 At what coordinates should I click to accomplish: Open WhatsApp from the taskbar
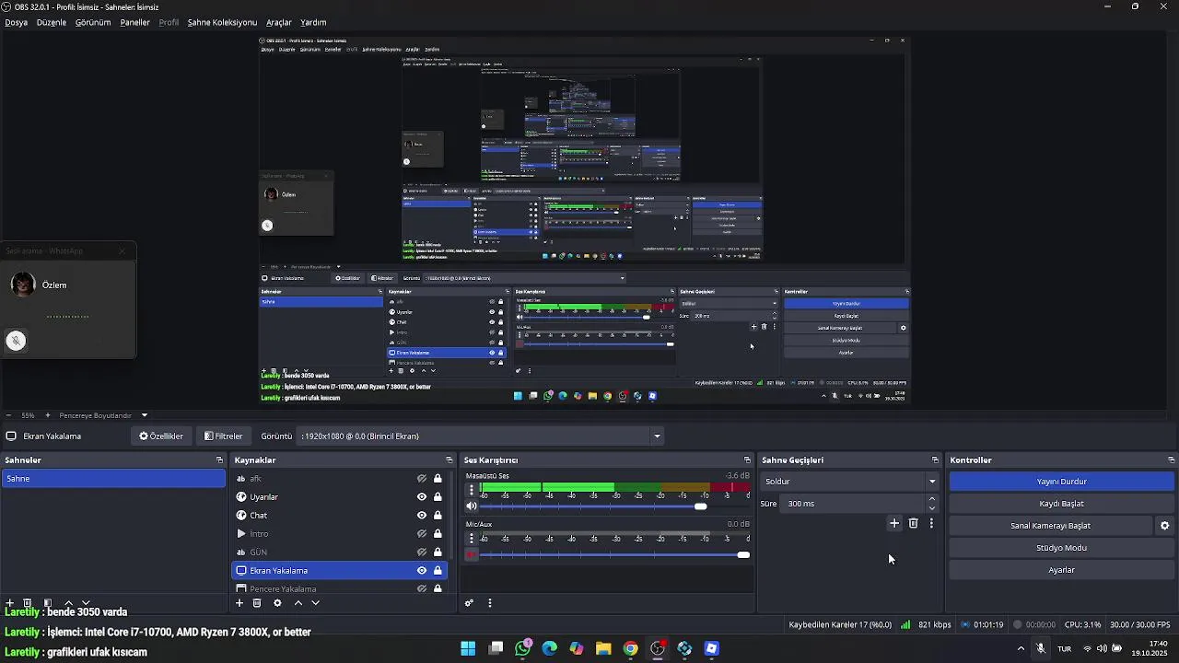tap(522, 648)
